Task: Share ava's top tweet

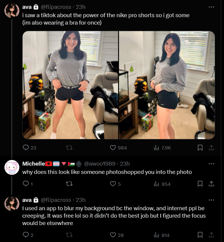Action: [x=211, y=148]
